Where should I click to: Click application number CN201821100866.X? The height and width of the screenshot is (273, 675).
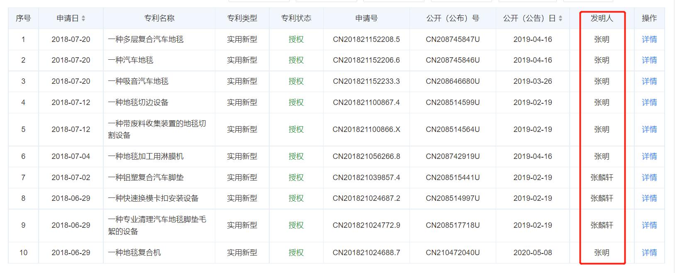click(366, 129)
